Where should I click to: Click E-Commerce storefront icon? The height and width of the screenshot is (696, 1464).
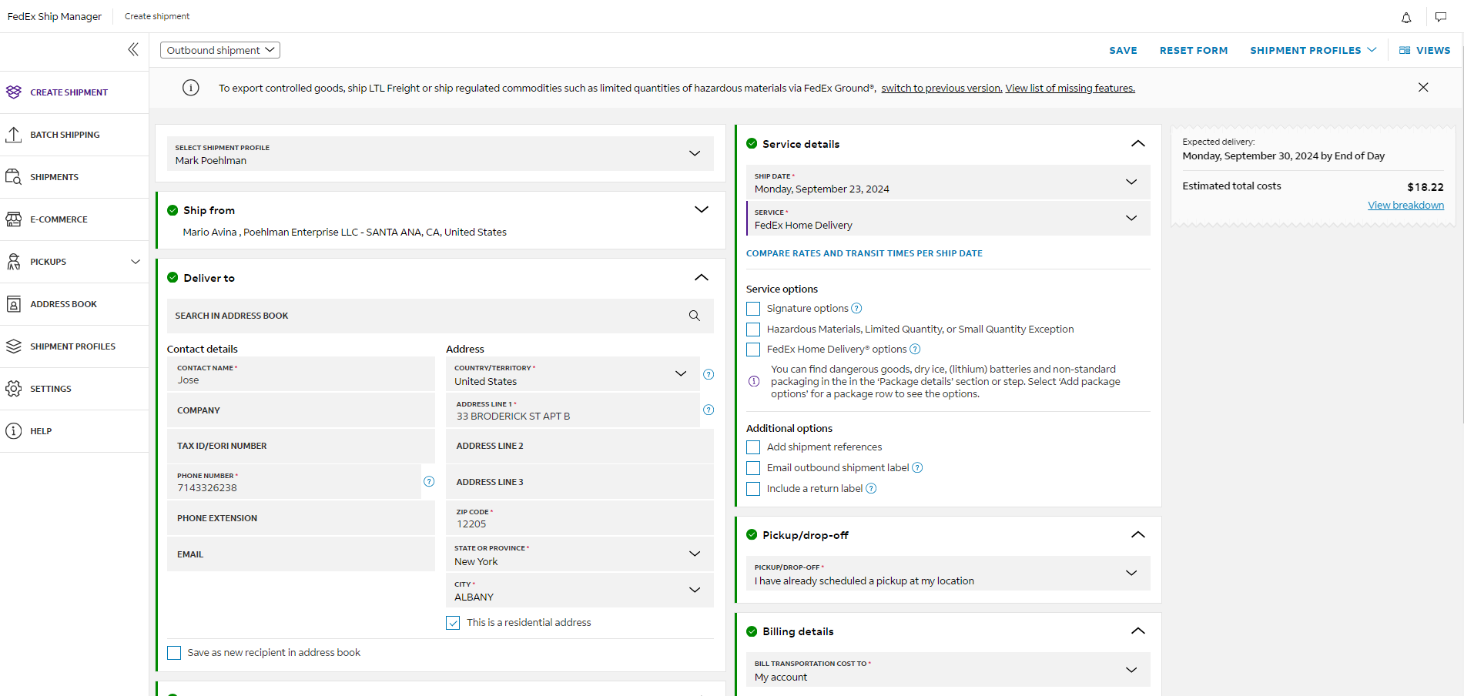coord(14,219)
